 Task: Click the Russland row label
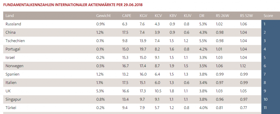pyautogui.click(x=13, y=24)
